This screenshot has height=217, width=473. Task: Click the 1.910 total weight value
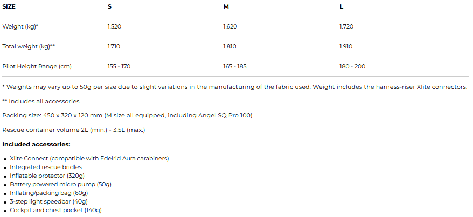tap(346, 46)
